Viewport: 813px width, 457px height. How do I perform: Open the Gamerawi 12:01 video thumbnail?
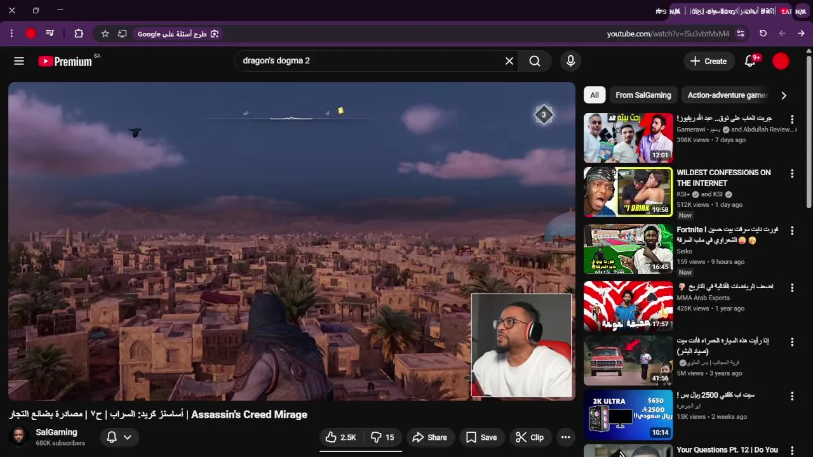[628, 138]
